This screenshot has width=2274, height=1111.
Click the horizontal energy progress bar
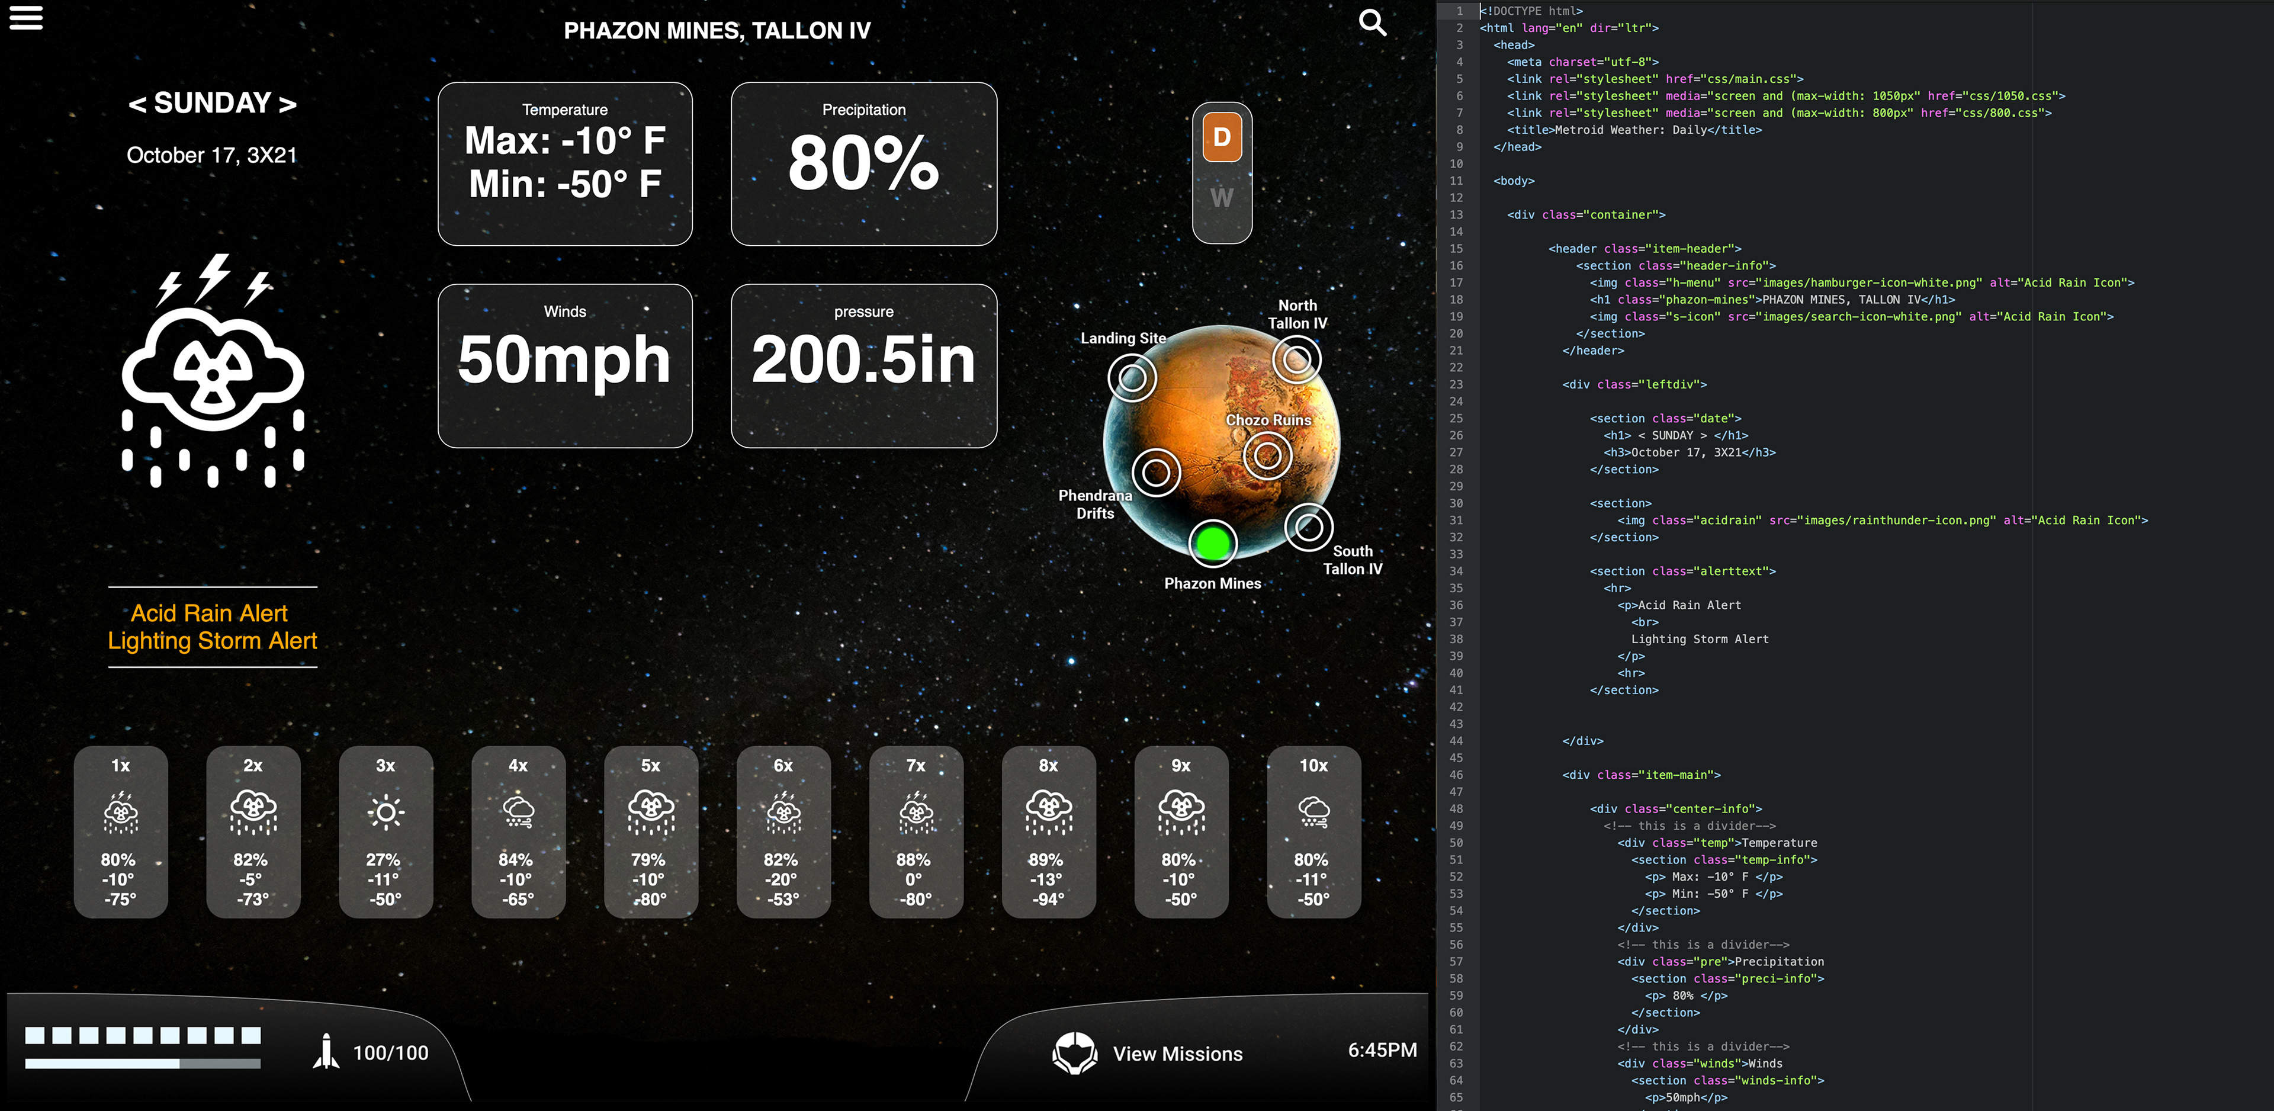coord(143,1063)
